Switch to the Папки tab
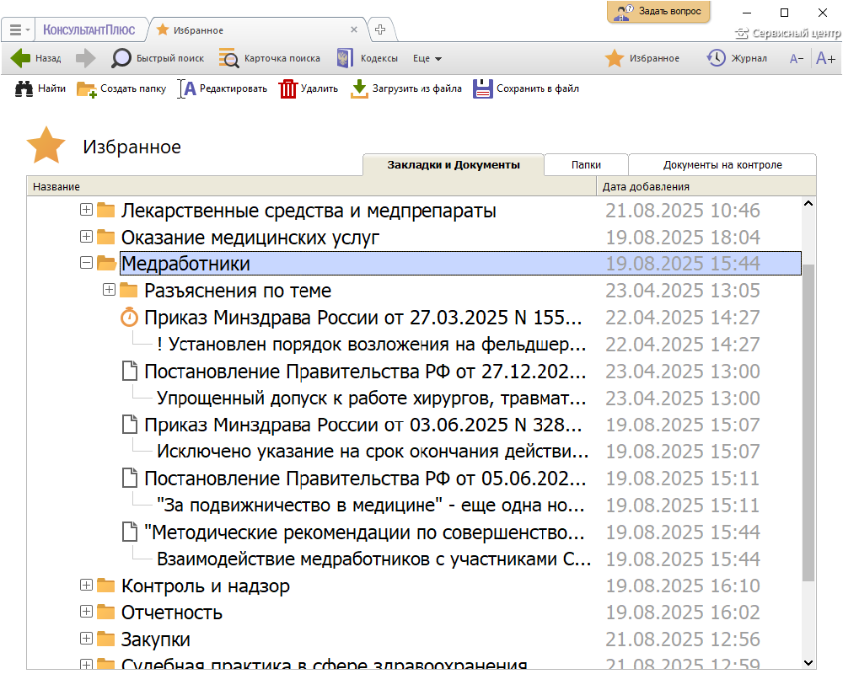 click(586, 165)
